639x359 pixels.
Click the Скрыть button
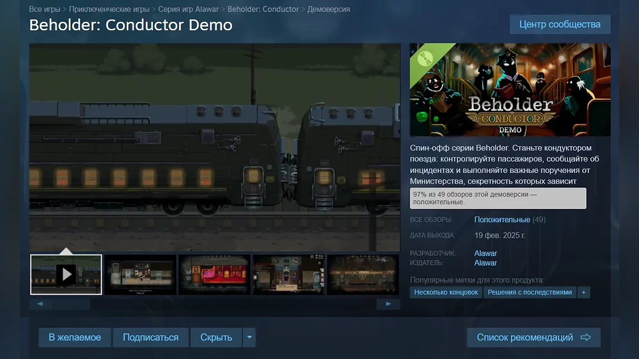click(x=216, y=337)
